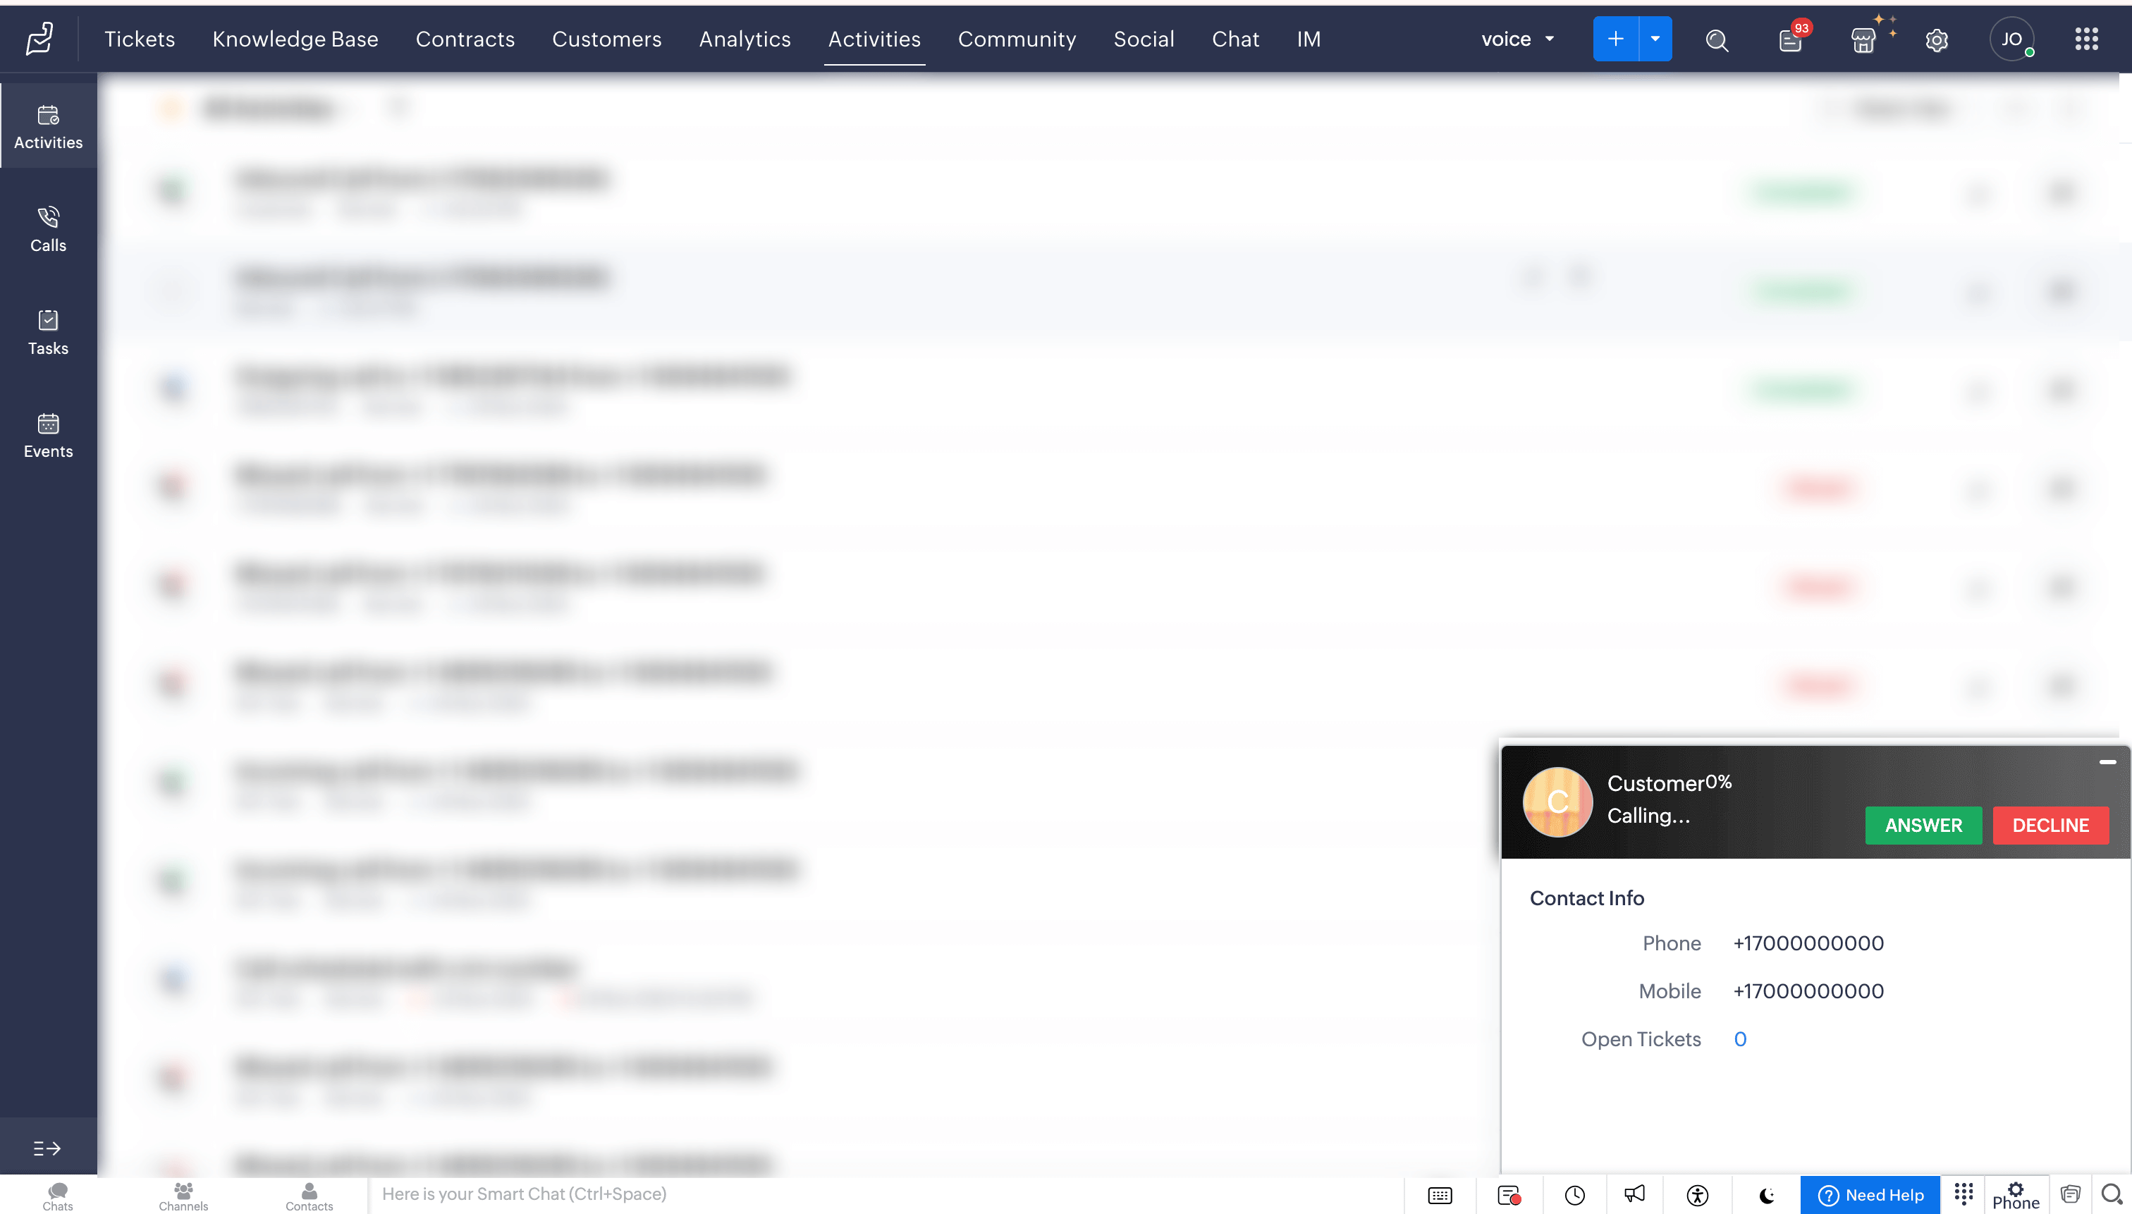This screenshot has height=1214, width=2132.
Task: Decline the incoming customer call
Action: [2050, 826]
